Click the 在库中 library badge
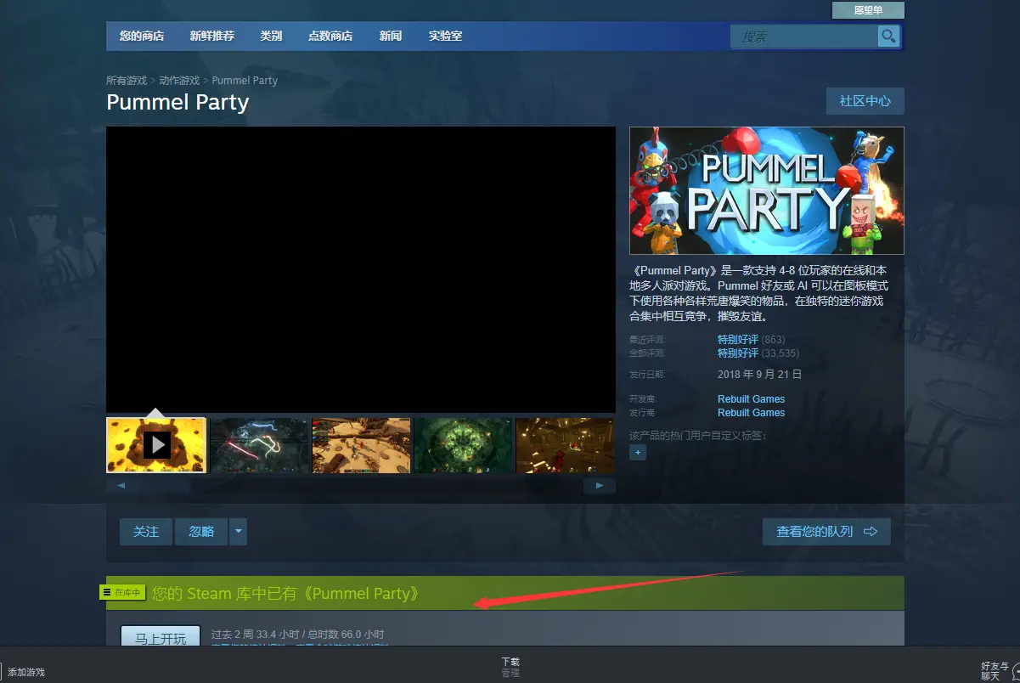This screenshot has width=1020, height=683. 123,592
